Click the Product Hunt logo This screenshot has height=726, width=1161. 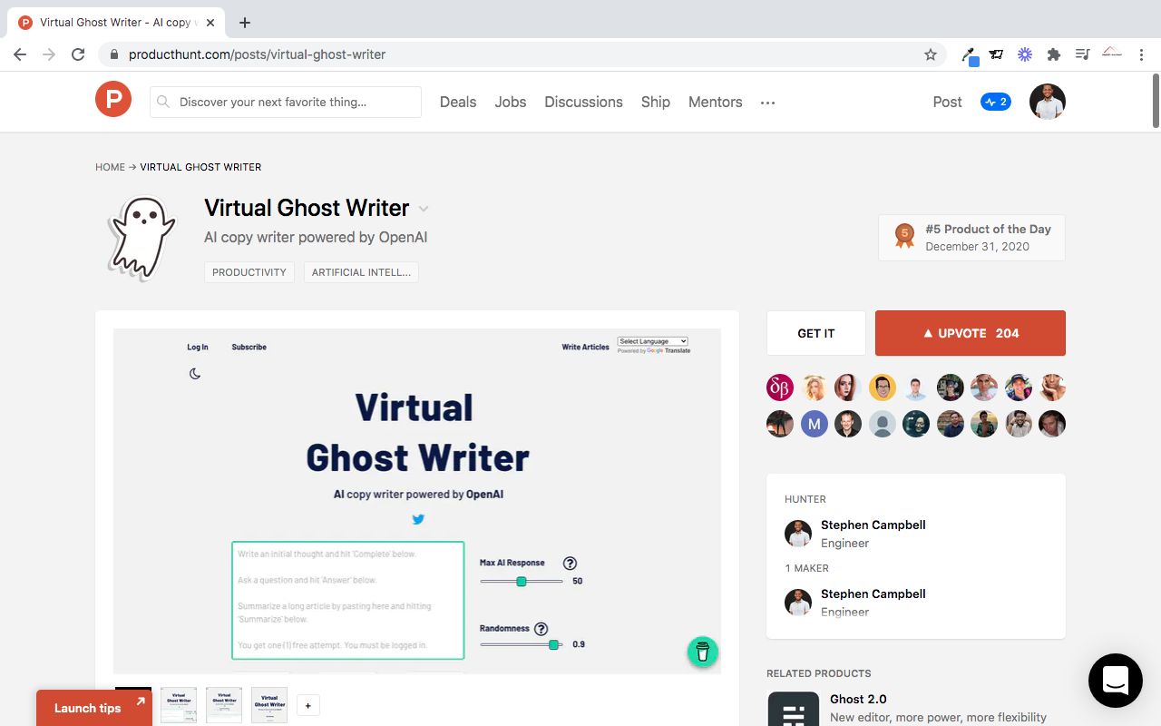[113, 99]
